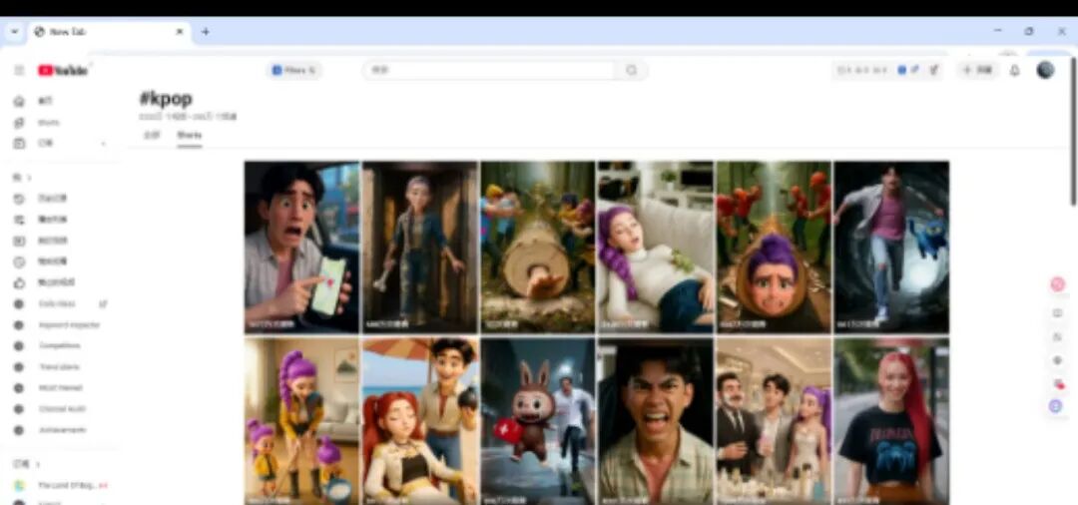Open the account avatar menu
Image resolution: width=1078 pixels, height=505 pixels.
1045,70
